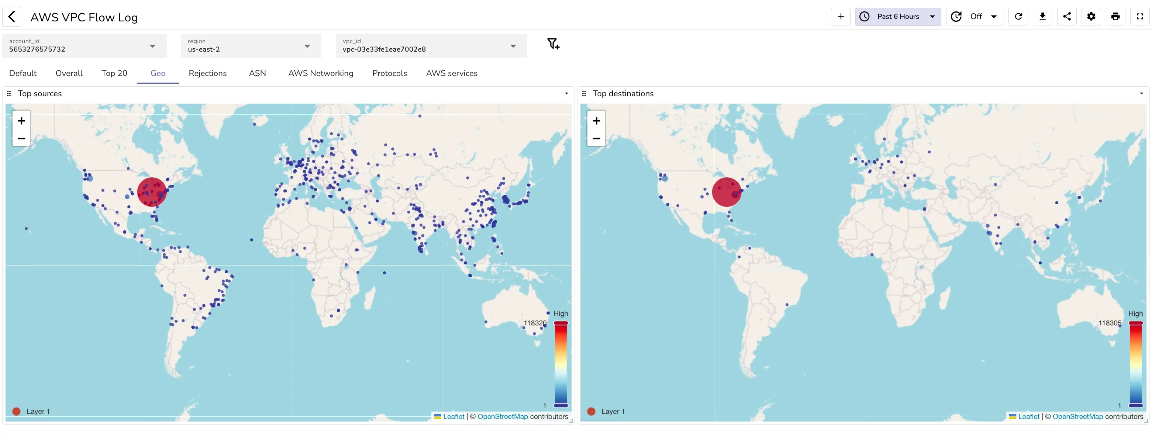Open dashboard settings gear icon
This screenshot has width=1152, height=444.
pos(1091,17)
